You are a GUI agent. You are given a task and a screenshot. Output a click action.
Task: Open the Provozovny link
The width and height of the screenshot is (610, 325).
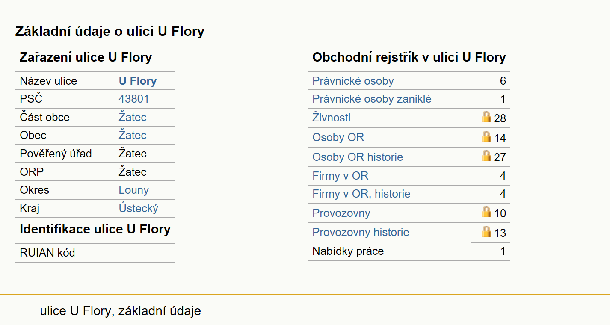[341, 213]
